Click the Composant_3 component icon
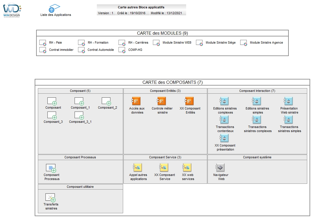The height and width of the screenshot is (217, 311). pos(52,116)
